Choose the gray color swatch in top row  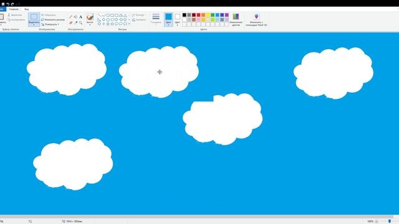click(x=189, y=15)
